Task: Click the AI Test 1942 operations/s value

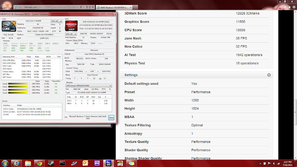Action: point(249,55)
